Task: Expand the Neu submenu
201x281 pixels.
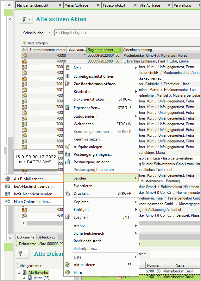Action: coord(136,68)
